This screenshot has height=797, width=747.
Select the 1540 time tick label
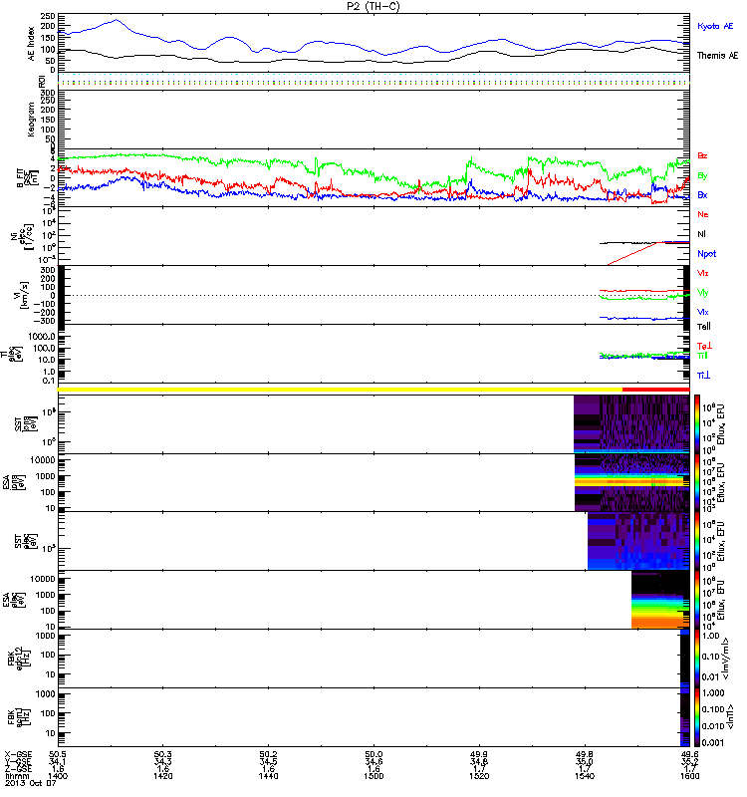point(585,776)
